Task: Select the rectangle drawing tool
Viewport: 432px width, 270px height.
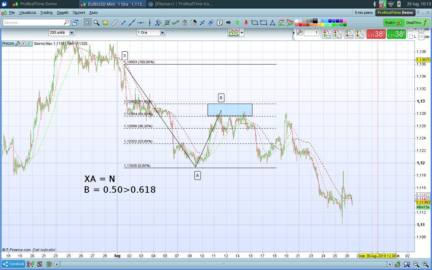Action: [264, 23]
